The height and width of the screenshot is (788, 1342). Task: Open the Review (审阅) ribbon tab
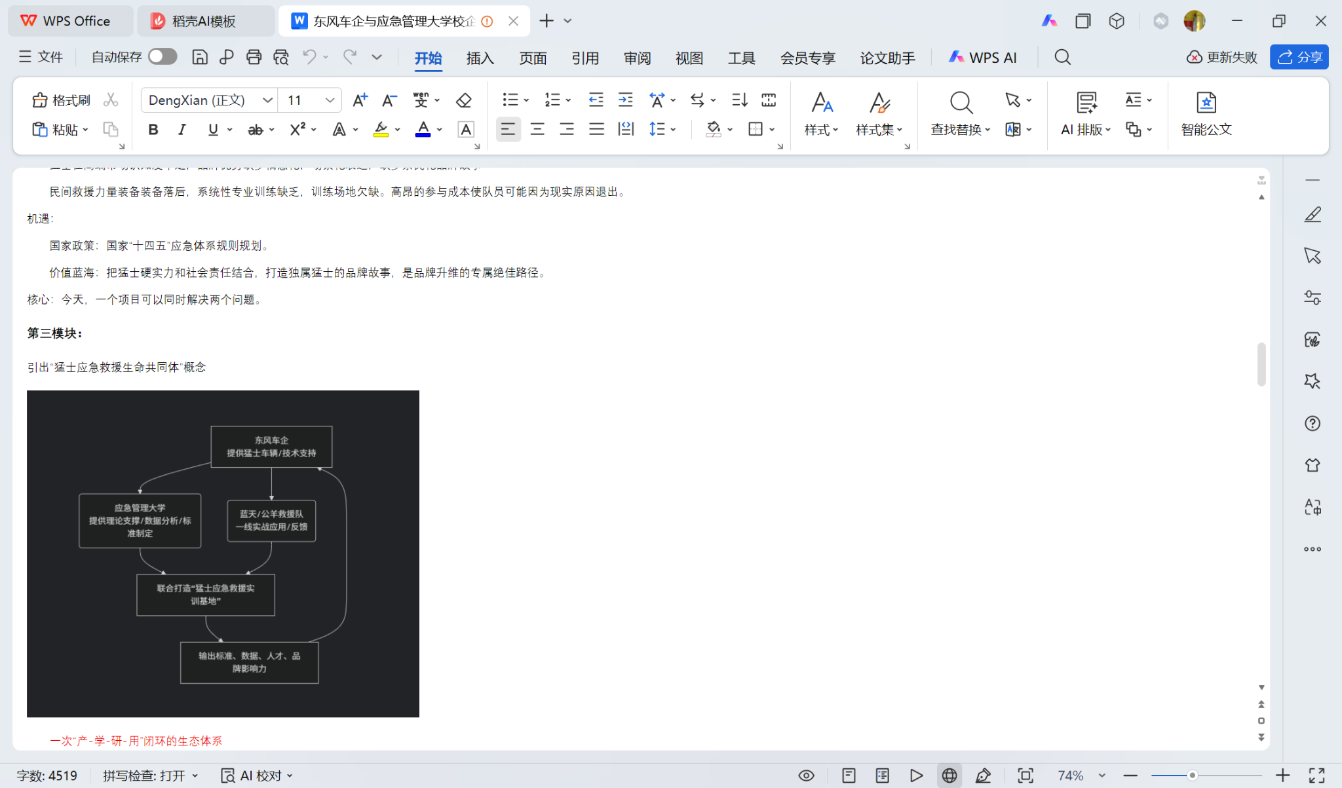pyautogui.click(x=637, y=58)
